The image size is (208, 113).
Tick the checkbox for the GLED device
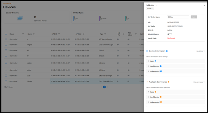click(6, 76)
